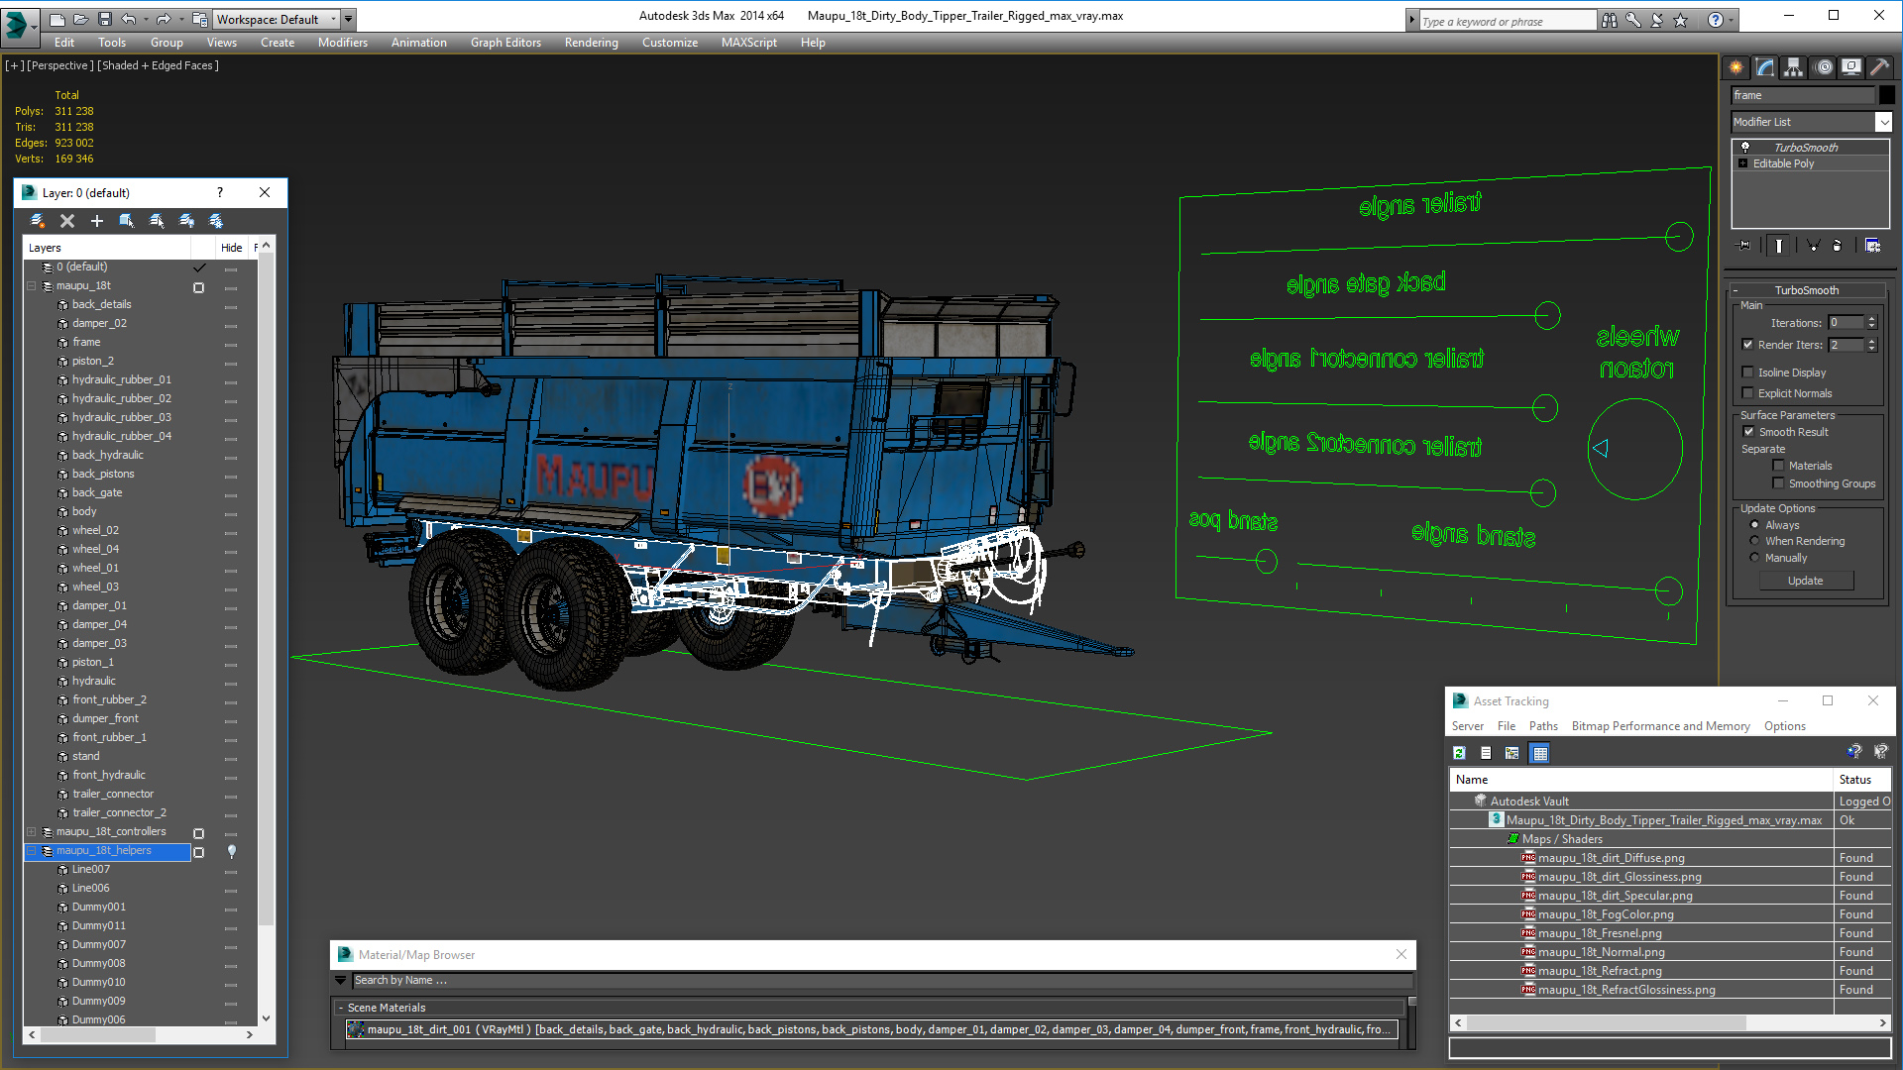Click Delete Layer X icon in Layer dialog
This screenshot has width=1903, height=1070.
(67, 221)
